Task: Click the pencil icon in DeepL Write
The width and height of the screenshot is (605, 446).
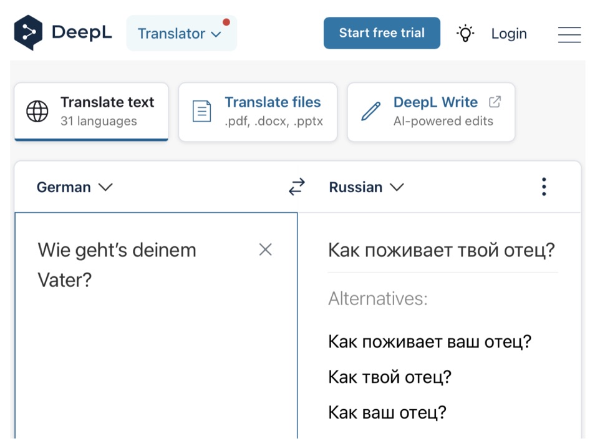Action: click(370, 112)
